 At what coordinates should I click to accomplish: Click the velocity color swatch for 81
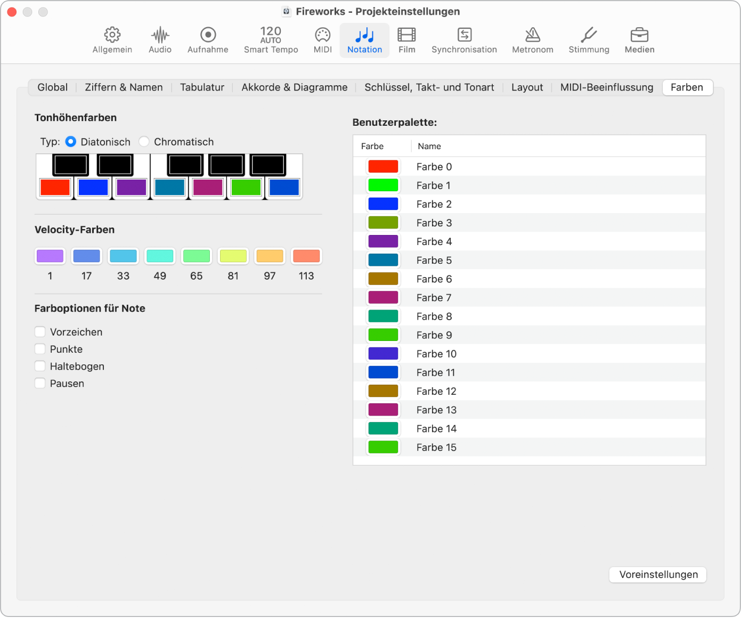(233, 256)
